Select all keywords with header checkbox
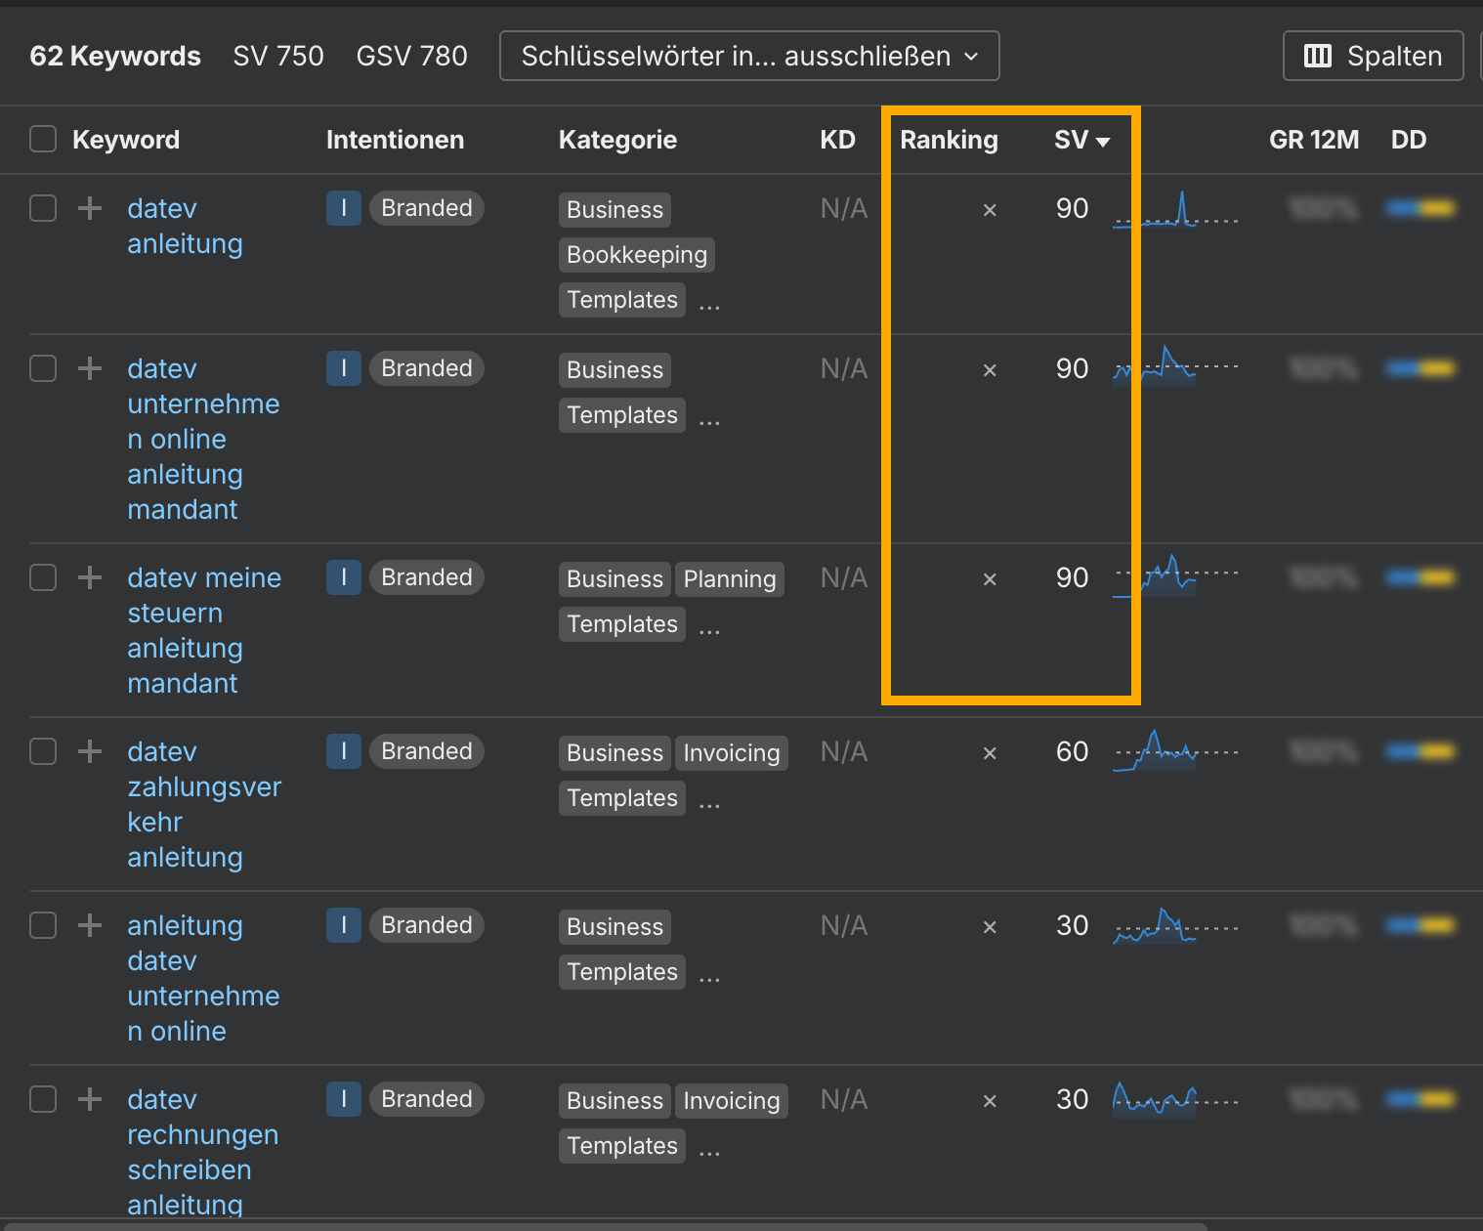 [43, 139]
